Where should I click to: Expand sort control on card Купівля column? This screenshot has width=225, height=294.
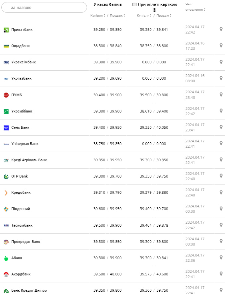(x=150, y=15)
